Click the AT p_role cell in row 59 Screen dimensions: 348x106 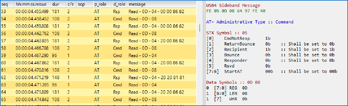click(x=97, y=55)
